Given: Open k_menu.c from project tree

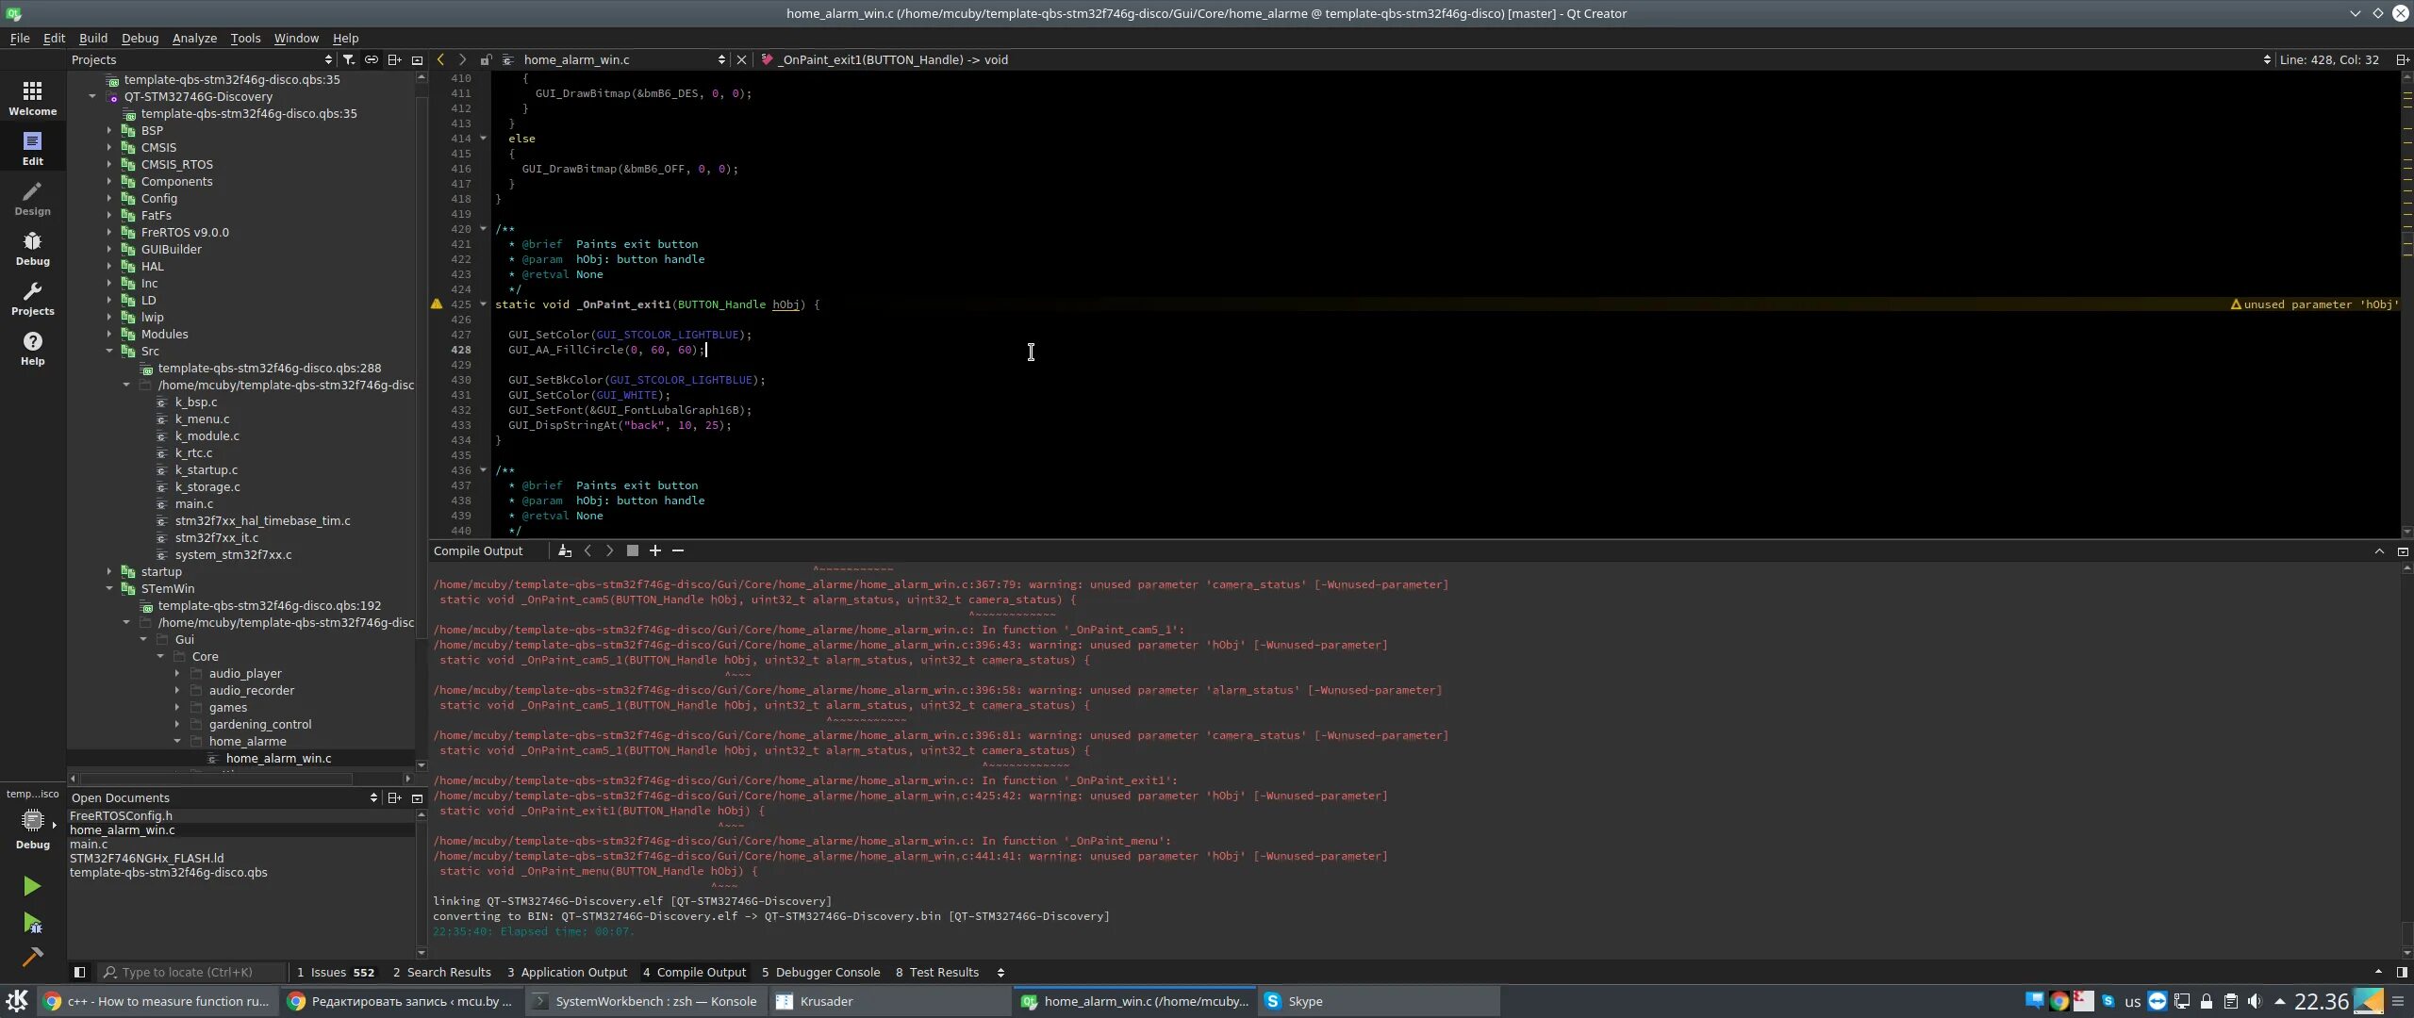Looking at the screenshot, I should (x=202, y=419).
